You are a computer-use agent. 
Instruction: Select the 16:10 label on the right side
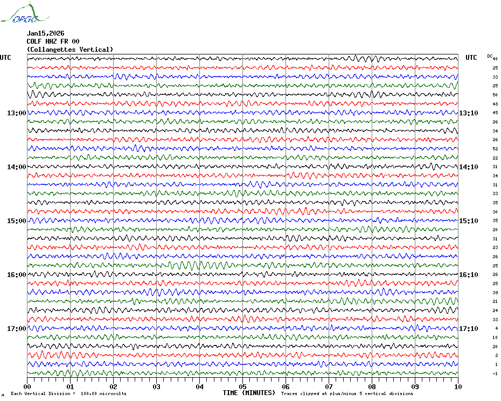tap(468, 275)
